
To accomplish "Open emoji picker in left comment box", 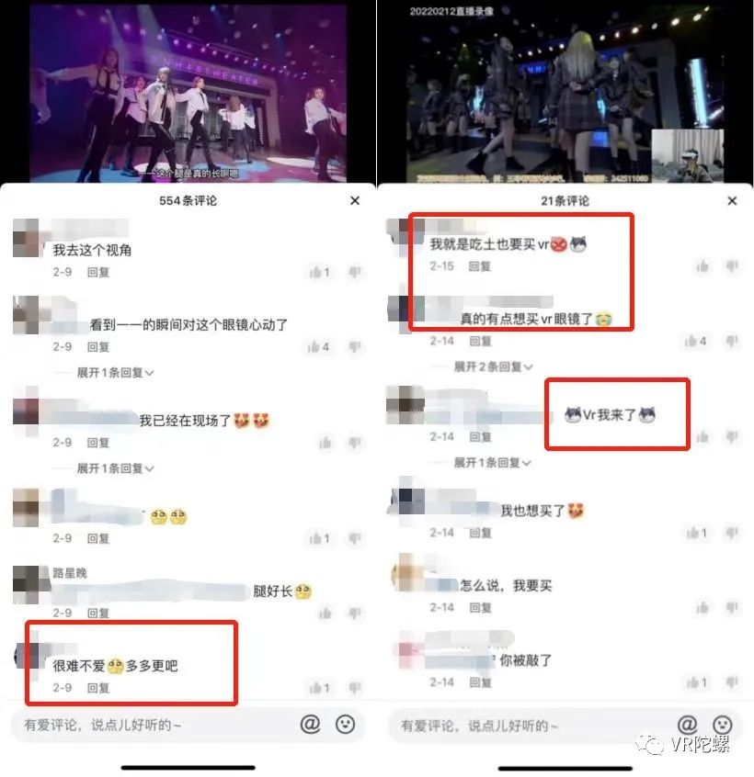I will (x=345, y=724).
